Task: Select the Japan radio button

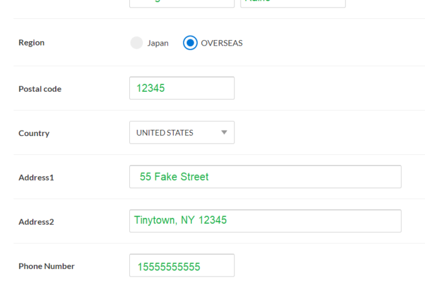Action: pos(136,43)
